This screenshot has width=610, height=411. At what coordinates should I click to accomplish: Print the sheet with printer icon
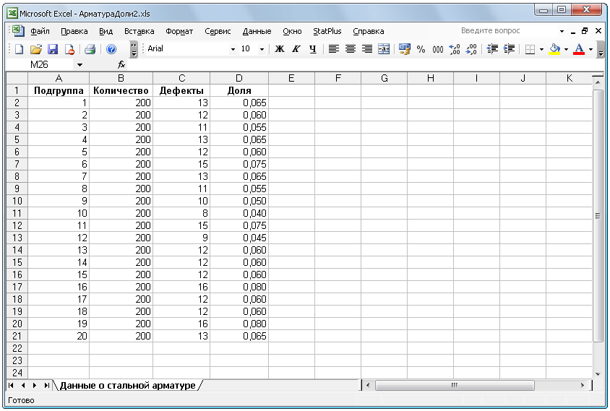(90, 49)
